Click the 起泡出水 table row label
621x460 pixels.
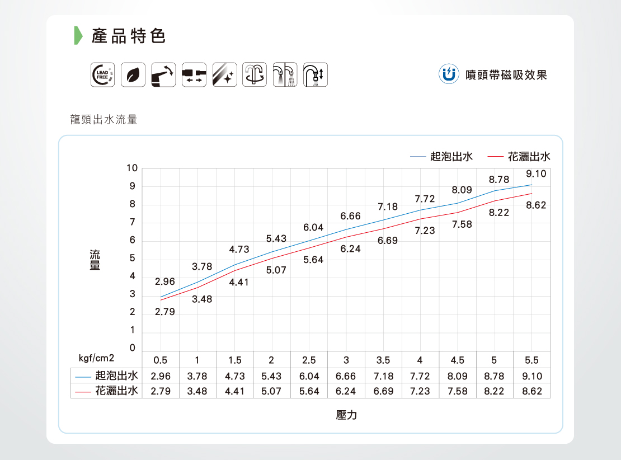pos(116,375)
